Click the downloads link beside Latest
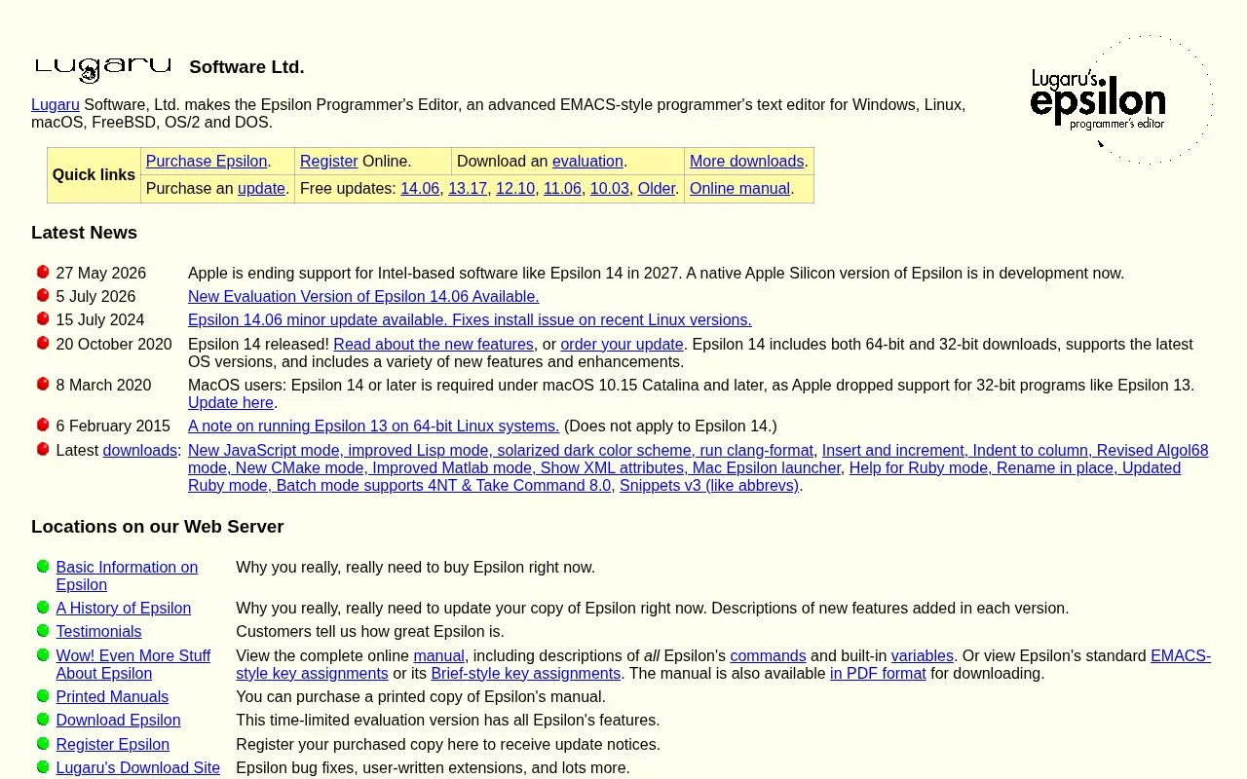1247x779 pixels. (140, 451)
